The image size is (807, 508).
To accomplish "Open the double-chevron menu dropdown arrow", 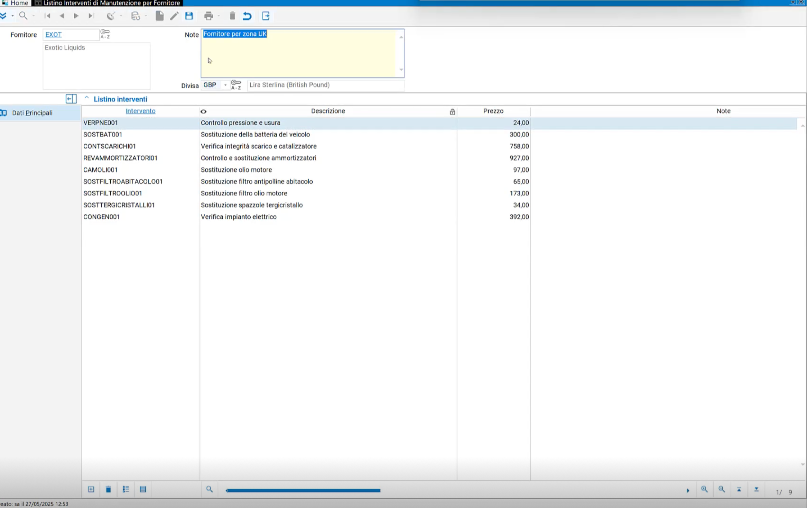I will [12, 16].
